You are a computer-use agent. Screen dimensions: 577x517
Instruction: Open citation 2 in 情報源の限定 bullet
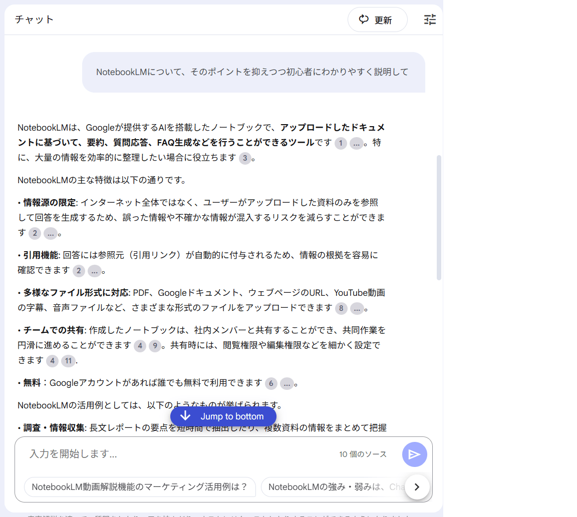pyautogui.click(x=35, y=234)
